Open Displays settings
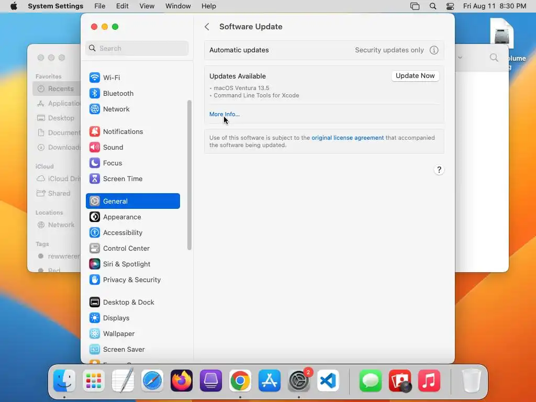The height and width of the screenshot is (402, 536). point(132,318)
